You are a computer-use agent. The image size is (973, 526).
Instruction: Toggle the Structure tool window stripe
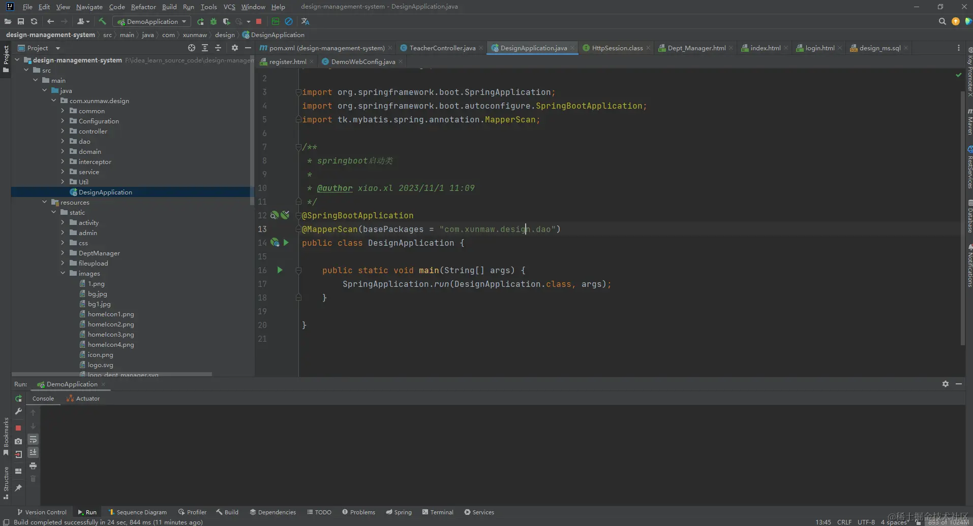6,483
